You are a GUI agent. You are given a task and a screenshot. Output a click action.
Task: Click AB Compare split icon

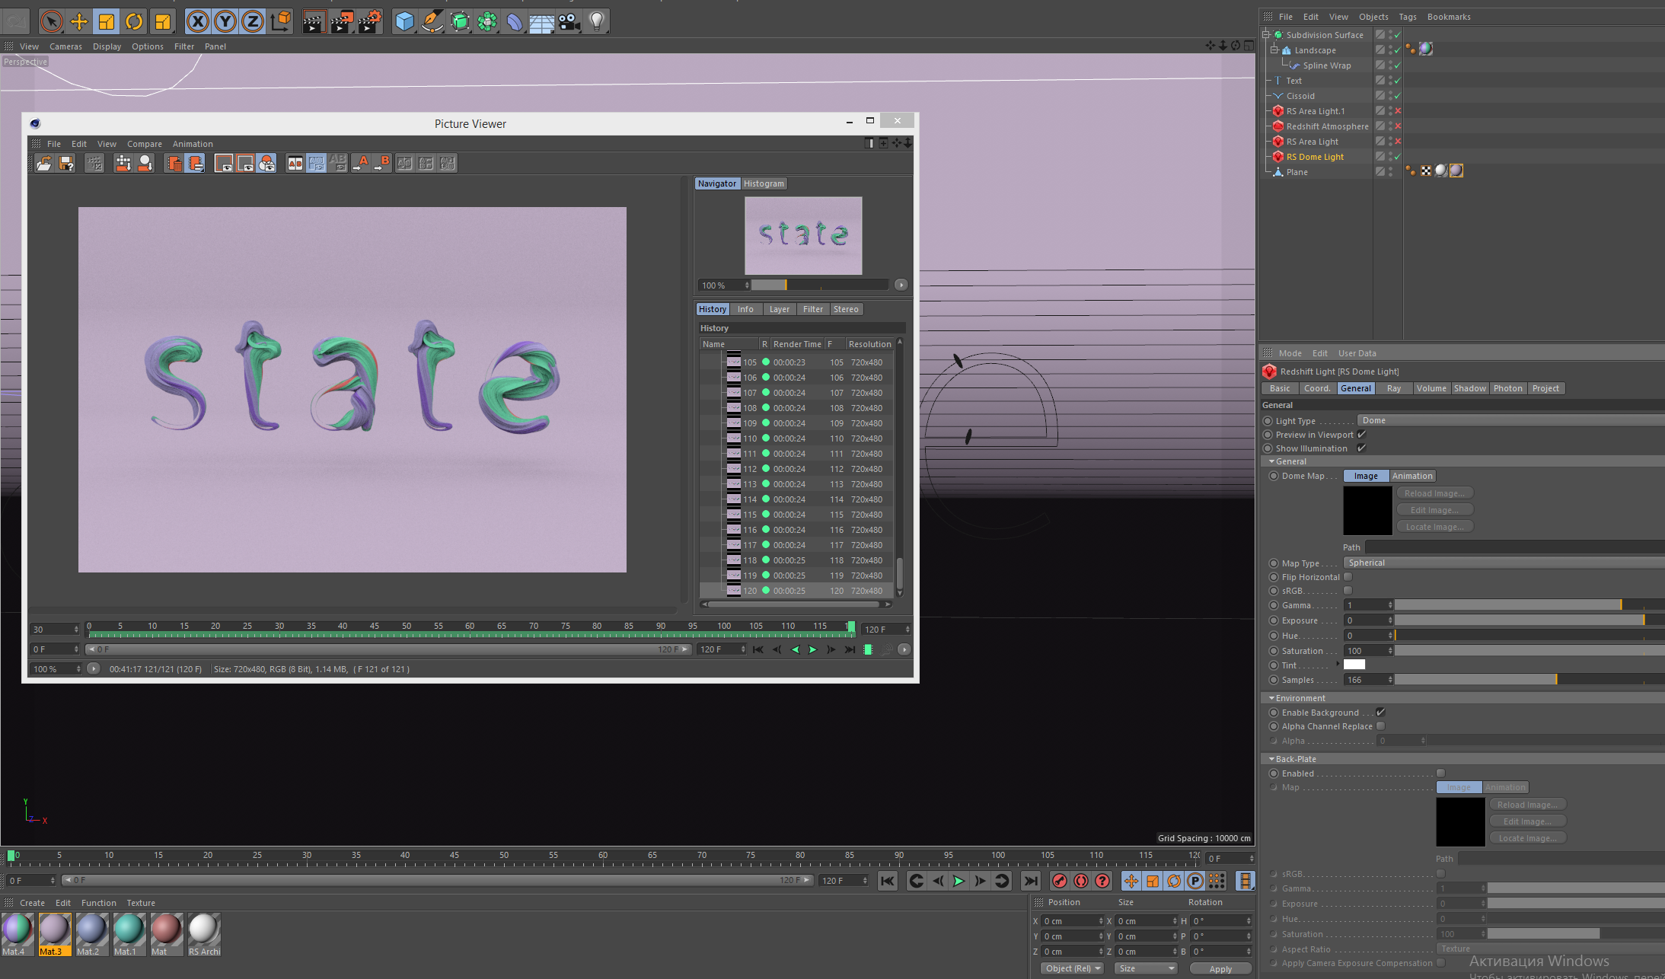295,163
